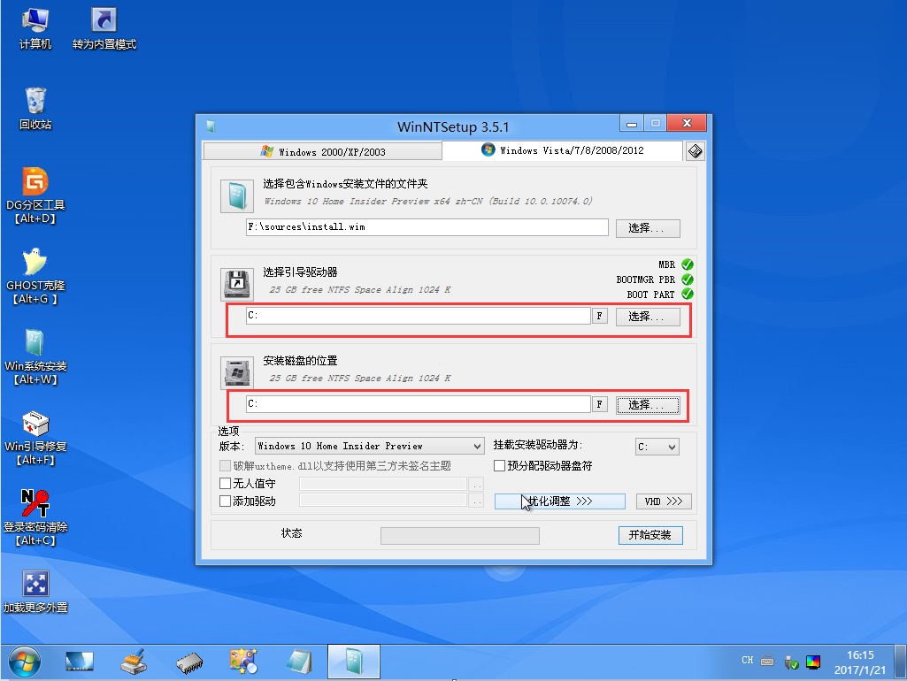Click the 16:15 clock in taskbar
Image resolution: width=907 pixels, height=681 pixels.
click(860, 655)
